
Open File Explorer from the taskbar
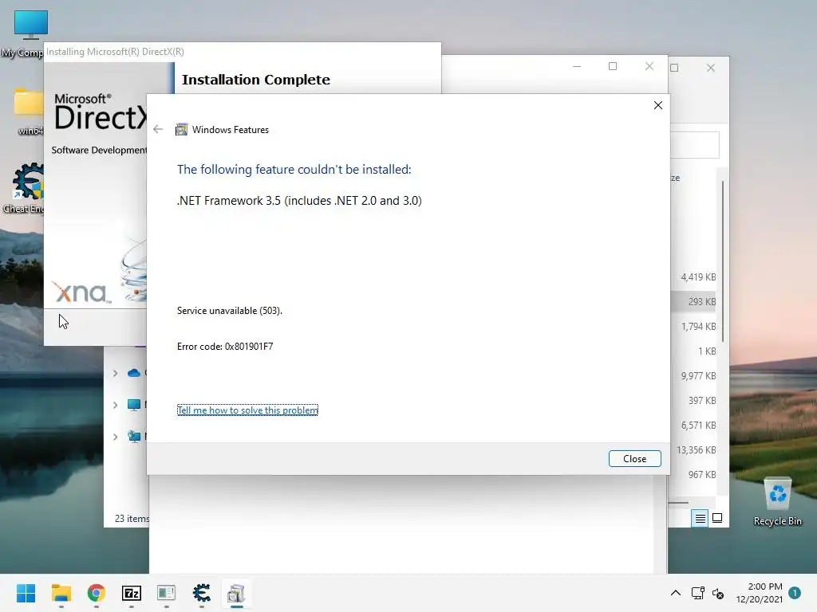pos(61,593)
